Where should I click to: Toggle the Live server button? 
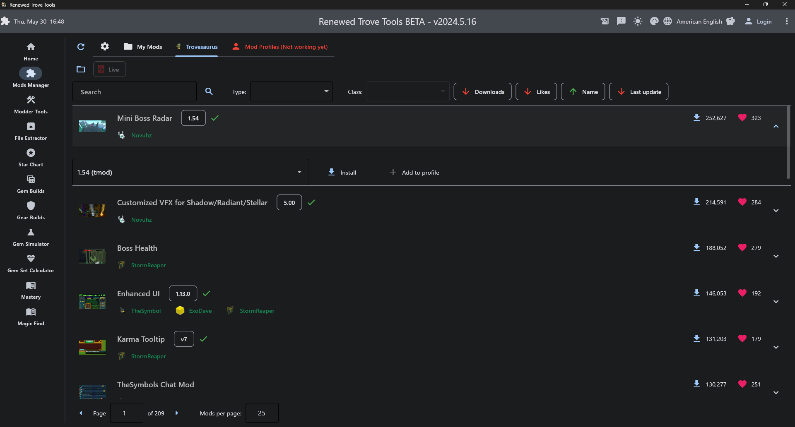coord(109,69)
